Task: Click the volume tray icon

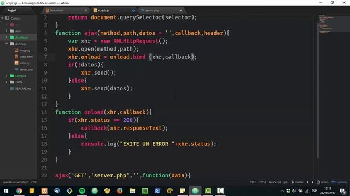Action: pyautogui.click(x=294, y=191)
